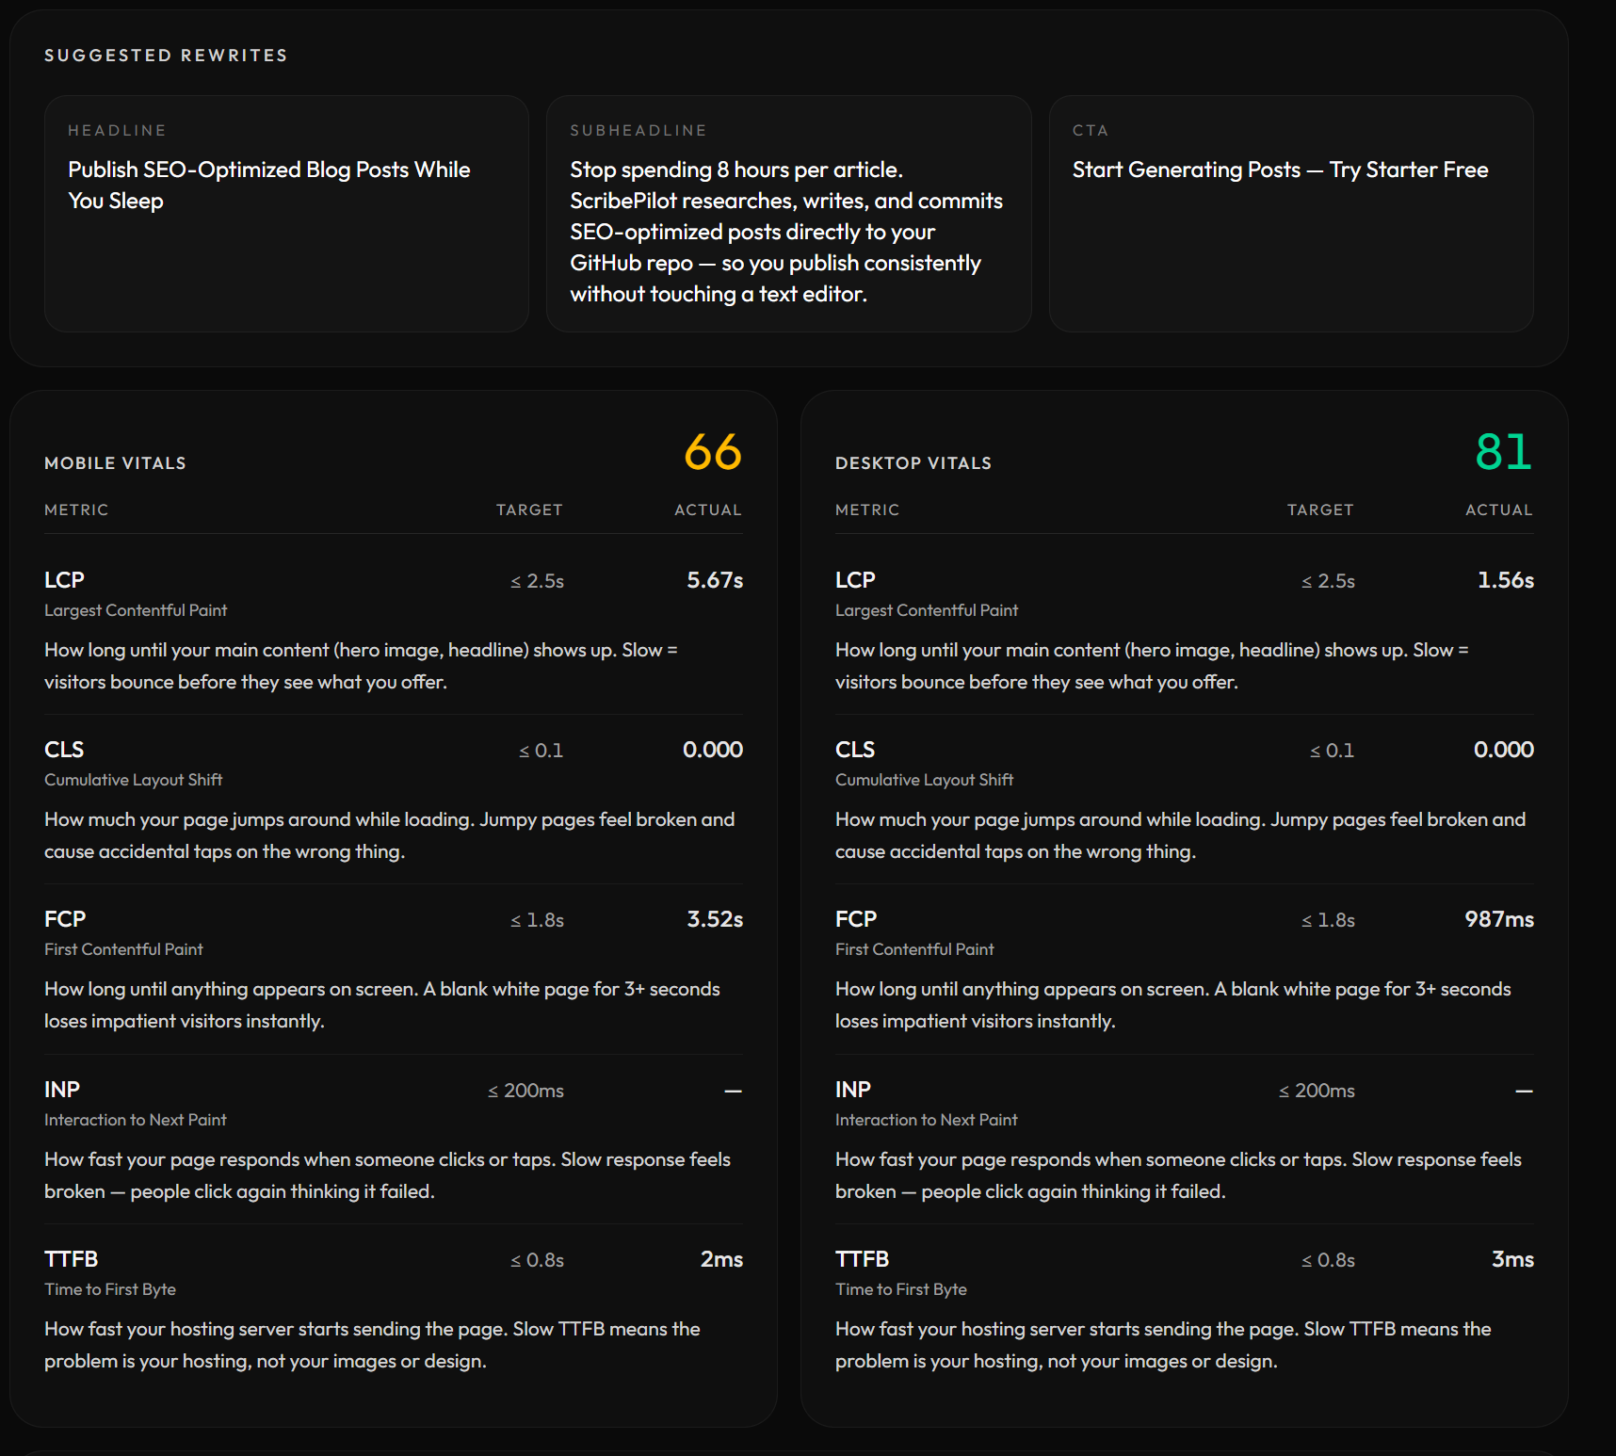Click the desktop CLS target ≤ 0.1
Viewport: 1616px width, 1456px height.
(1332, 751)
